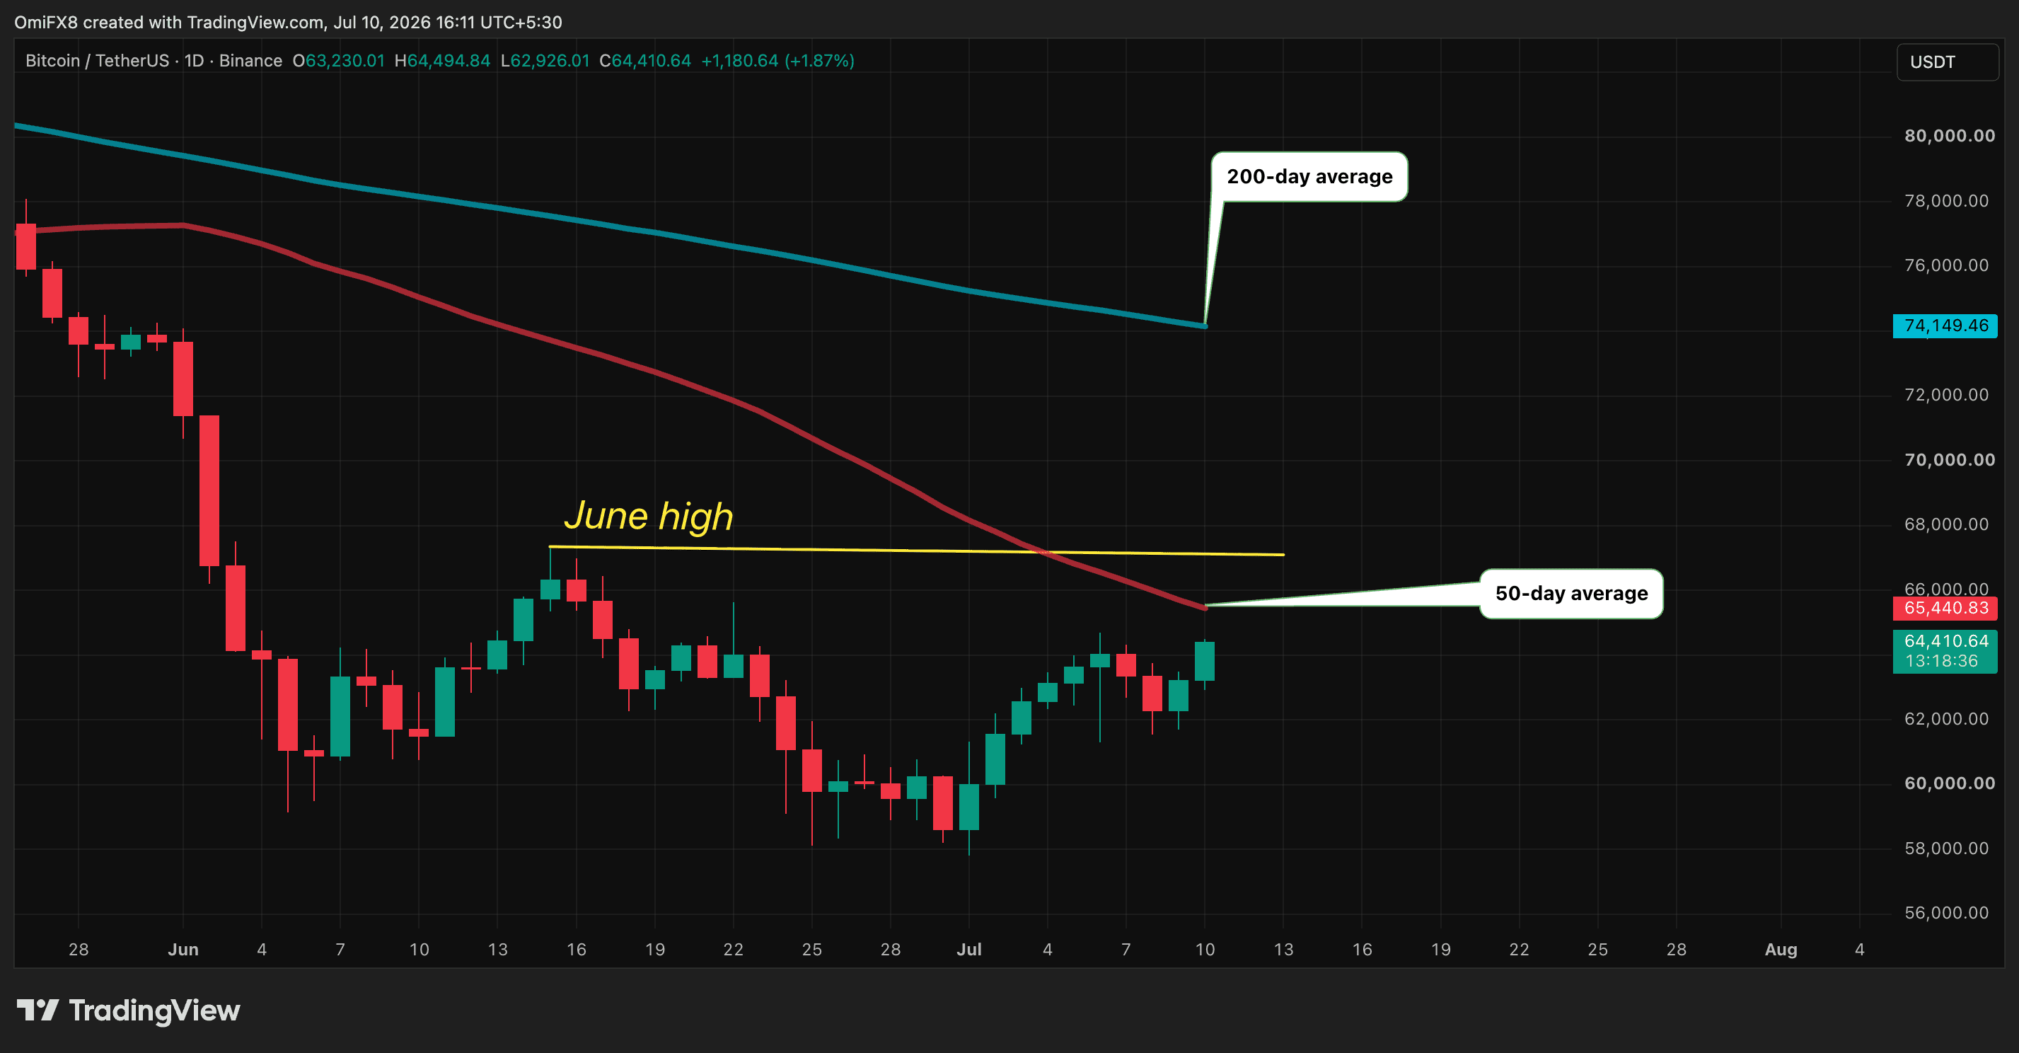The image size is (2019, 1053).
Task: Click the current price 64,410.64 label
Action: click(x=1945, y=640)
